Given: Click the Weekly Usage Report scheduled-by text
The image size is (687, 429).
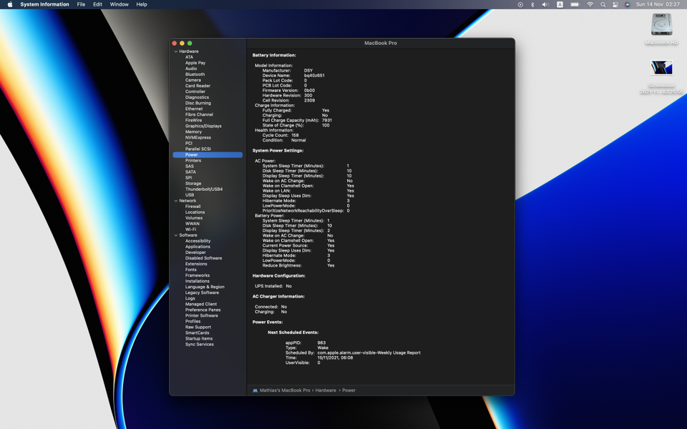Looking at the screenshot, I should pos(369,352).
